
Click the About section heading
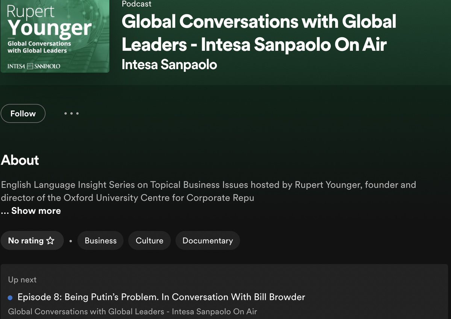pos(20,160)
